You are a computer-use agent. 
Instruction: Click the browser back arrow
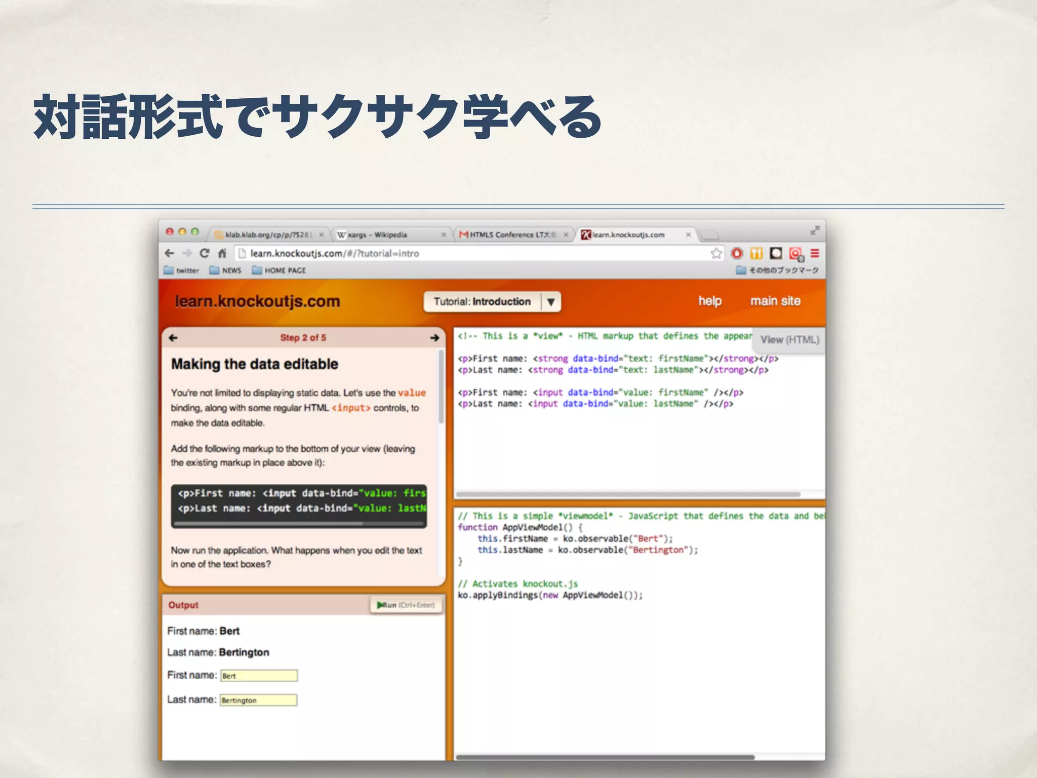click(x=170, y=253)
